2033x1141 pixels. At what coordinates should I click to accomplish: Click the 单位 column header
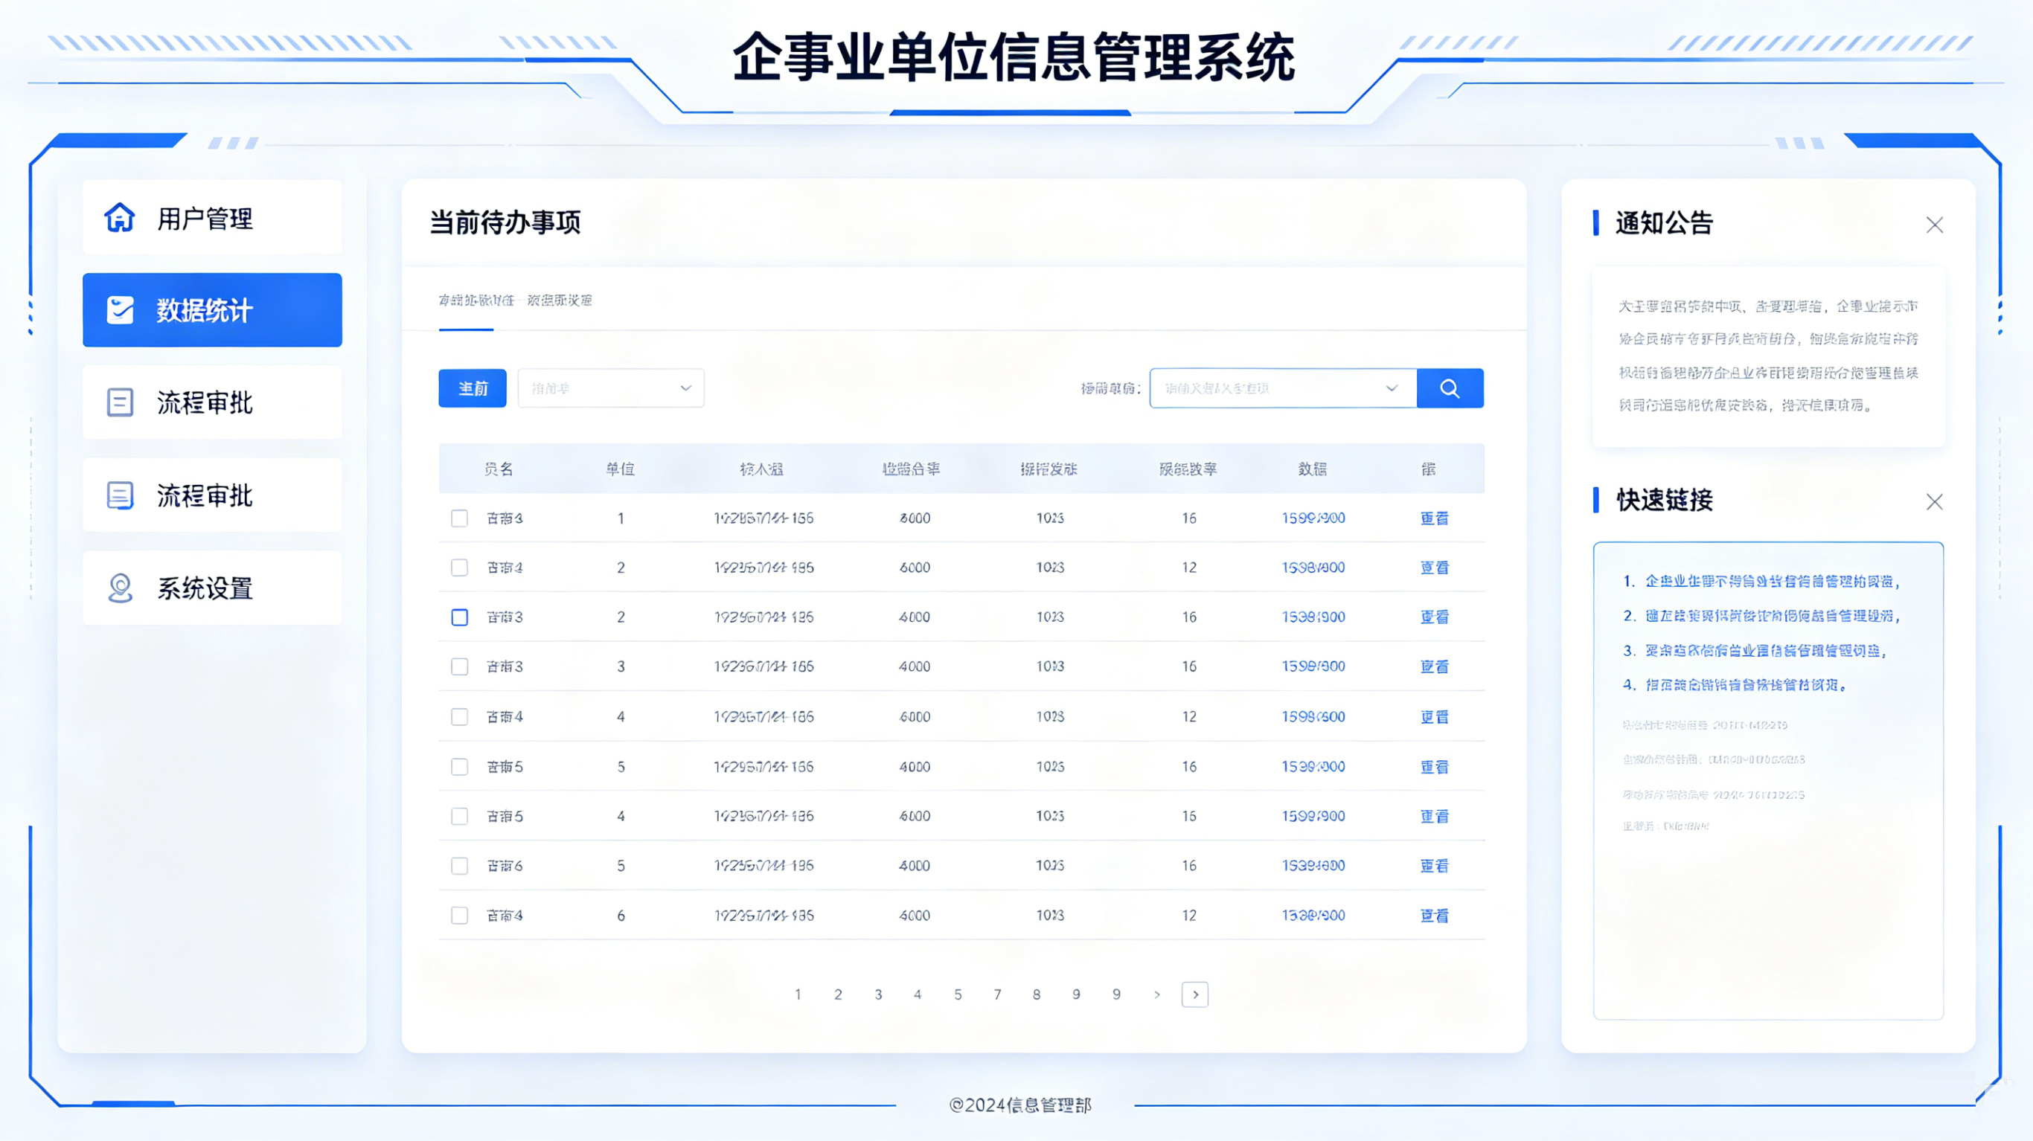(621, 469)
